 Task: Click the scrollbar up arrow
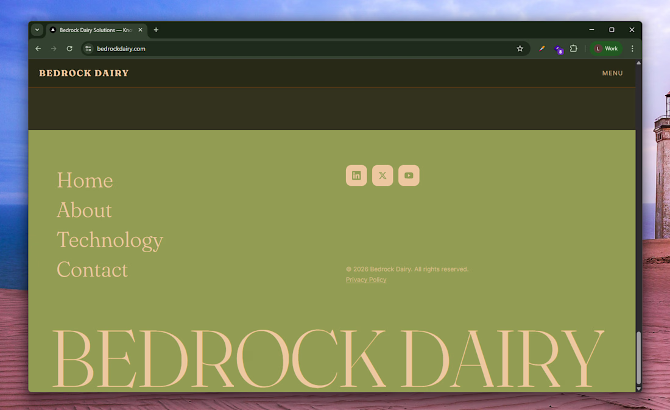pyautogui.click(x=638, y=63)
